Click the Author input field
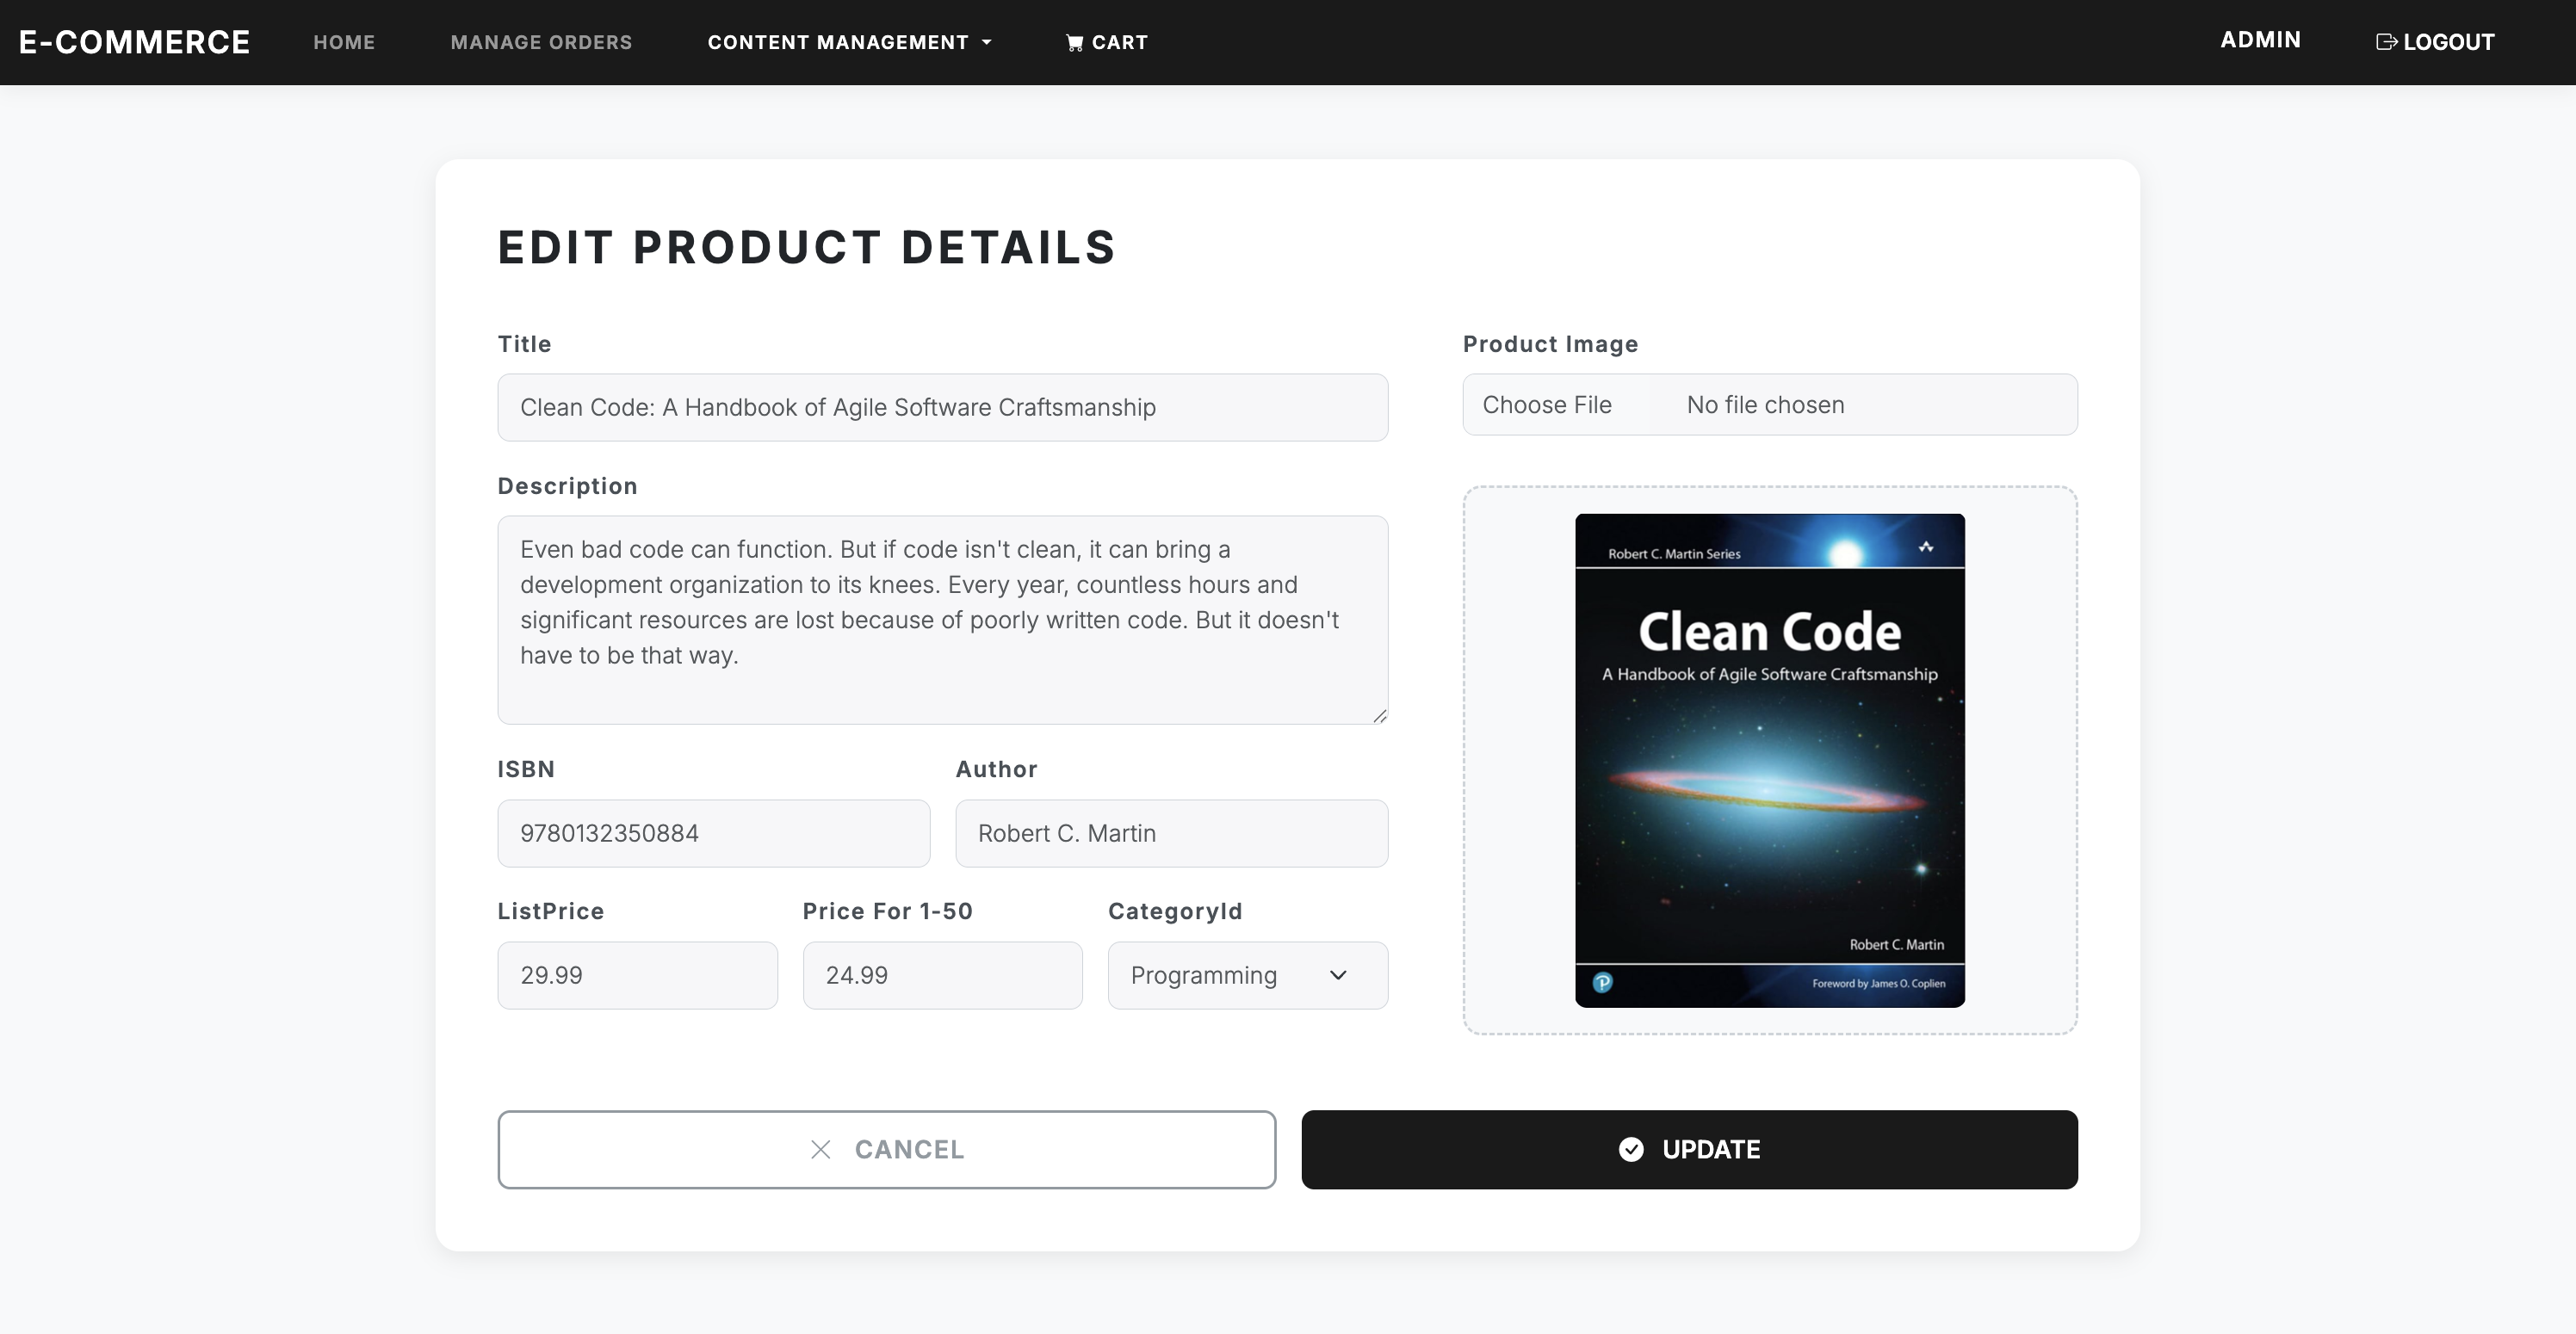 click(1171, 833)
